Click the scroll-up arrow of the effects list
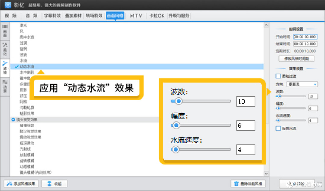Viewport: 325px width, 191px height. click(x=266, y=25)
